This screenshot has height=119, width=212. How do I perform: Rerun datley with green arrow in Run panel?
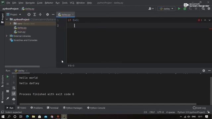[x=8, y=77]
